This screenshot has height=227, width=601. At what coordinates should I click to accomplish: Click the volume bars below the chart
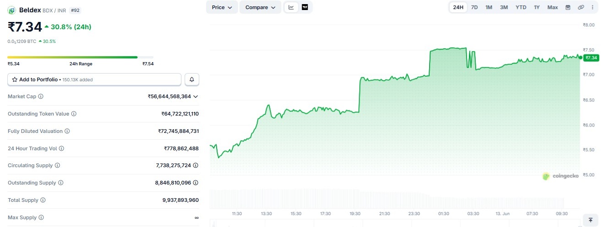coord(387,199)
